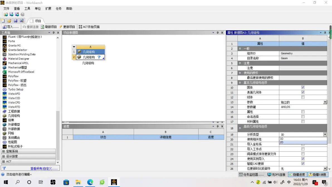
Task: Choose 2D in analysis type list
Action: [303, 142]
